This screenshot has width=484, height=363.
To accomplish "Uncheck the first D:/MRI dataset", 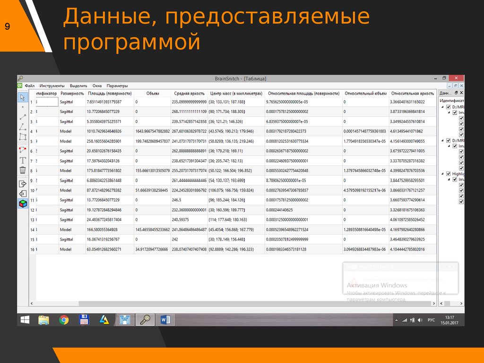I will tap(448, 107).
